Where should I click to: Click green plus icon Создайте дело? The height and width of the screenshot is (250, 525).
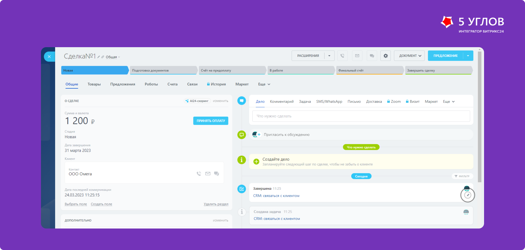[x=256, y=162]
